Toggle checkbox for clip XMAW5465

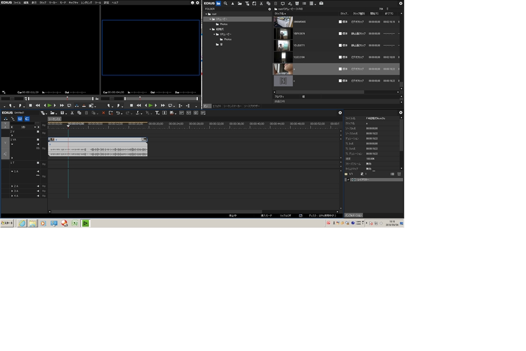pyautogui.click(x=340, y=22)
